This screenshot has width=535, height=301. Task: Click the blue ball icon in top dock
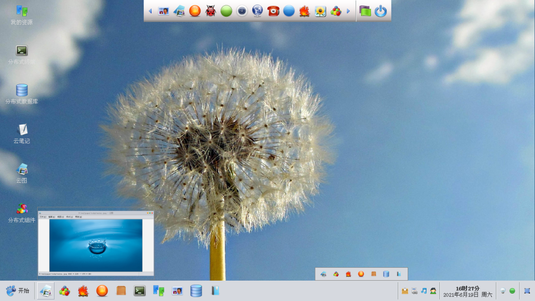point(289,11)
